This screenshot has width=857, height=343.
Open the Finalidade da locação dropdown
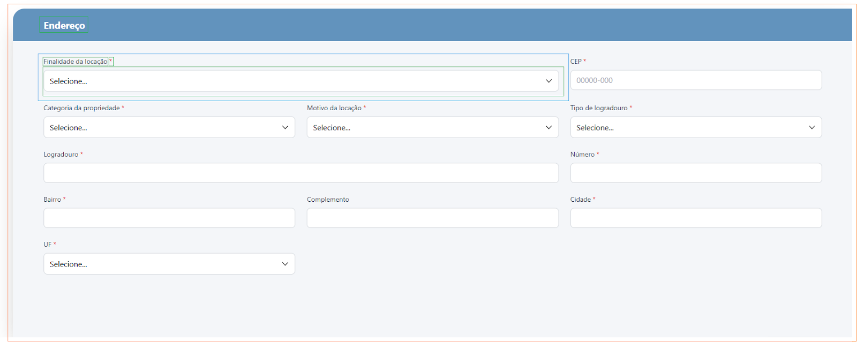(x=300, y=81)
